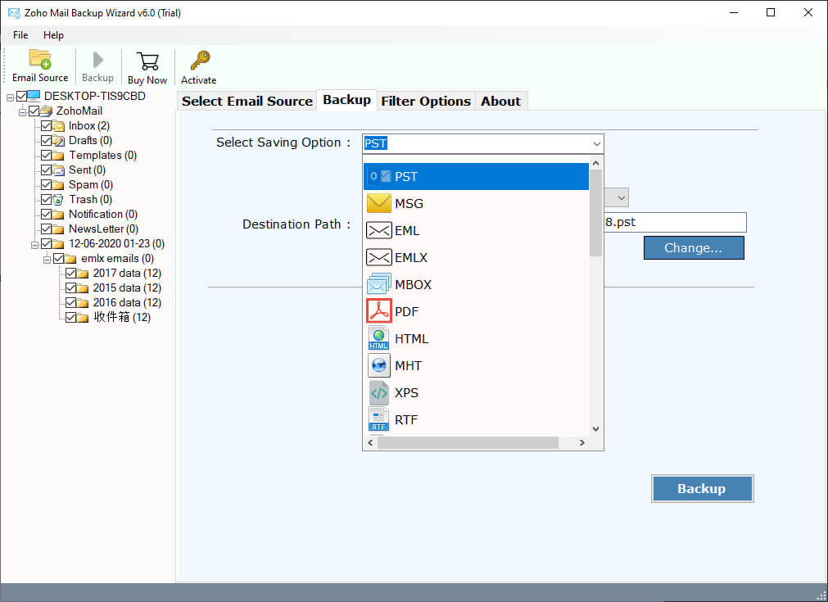Toggle the Notification (0) checkbox

[46, 215]
